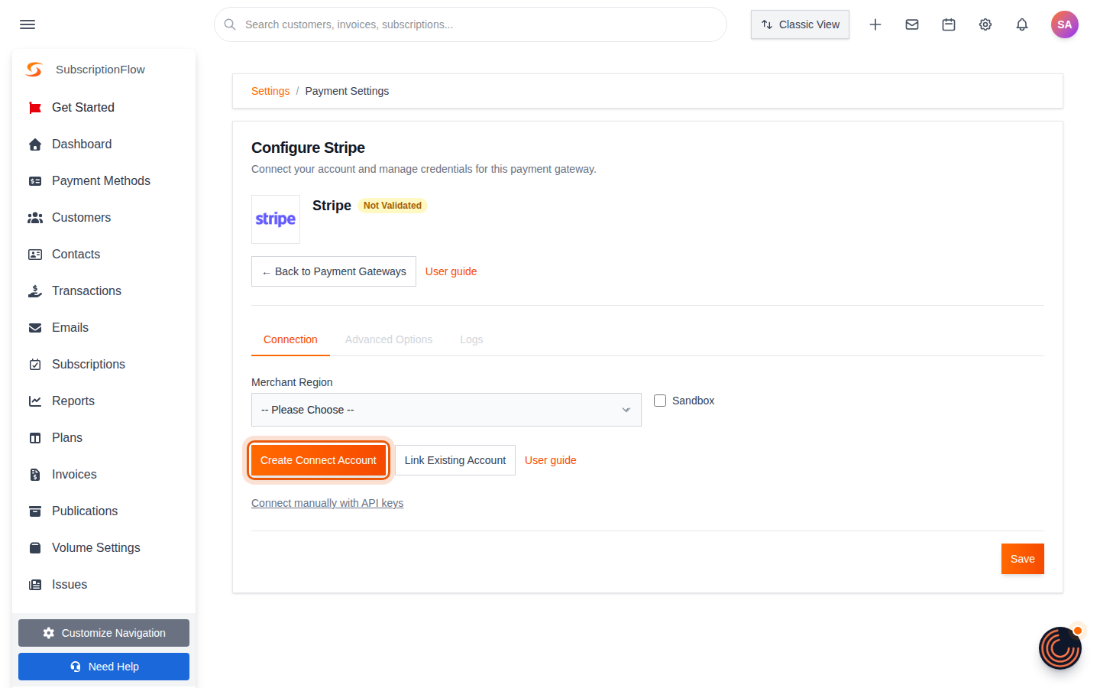Viewport: 1100px width, 688px height.
Task: Click the Payment Methods card icon
Action: [35, 181]
